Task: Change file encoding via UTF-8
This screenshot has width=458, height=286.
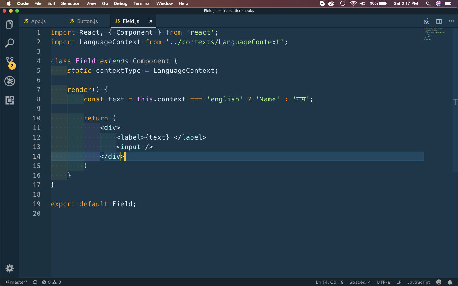Action: (x=383, y=282)
